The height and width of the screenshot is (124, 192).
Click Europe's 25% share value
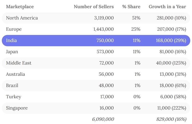point(136,29)
